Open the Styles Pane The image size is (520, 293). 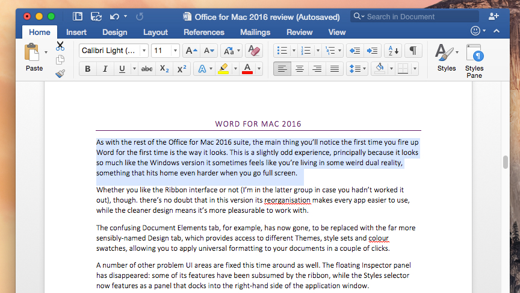coord(474,61)
